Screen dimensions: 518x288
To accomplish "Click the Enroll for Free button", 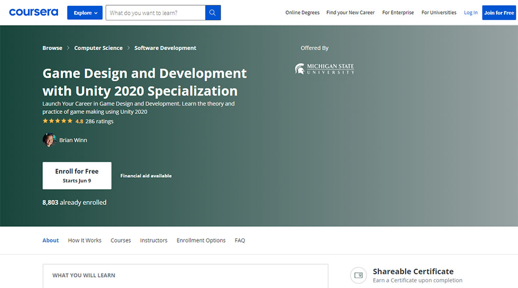I will click(77, 176).
